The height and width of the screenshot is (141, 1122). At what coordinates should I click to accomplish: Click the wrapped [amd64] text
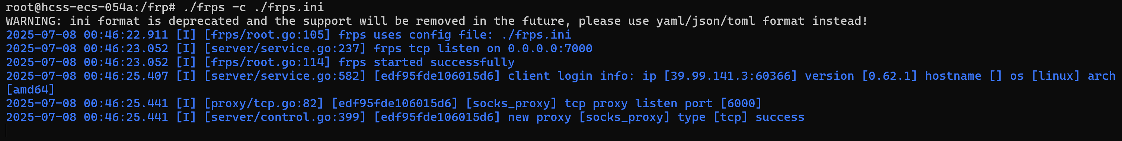pos(31,90)
